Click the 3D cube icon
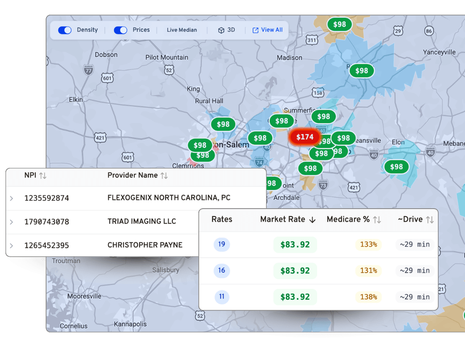This screenshot has width=465, height=349. click(x=221, y=30)
